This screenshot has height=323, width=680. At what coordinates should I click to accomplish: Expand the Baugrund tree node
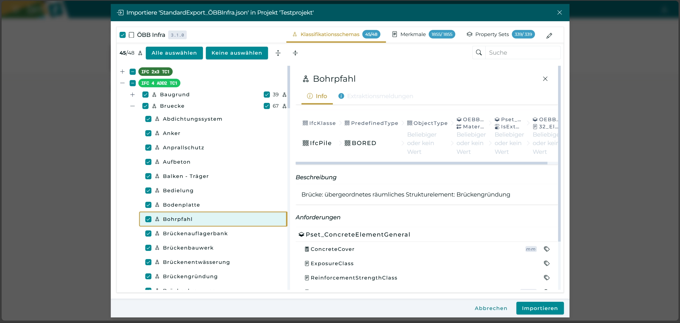point(132,95)
